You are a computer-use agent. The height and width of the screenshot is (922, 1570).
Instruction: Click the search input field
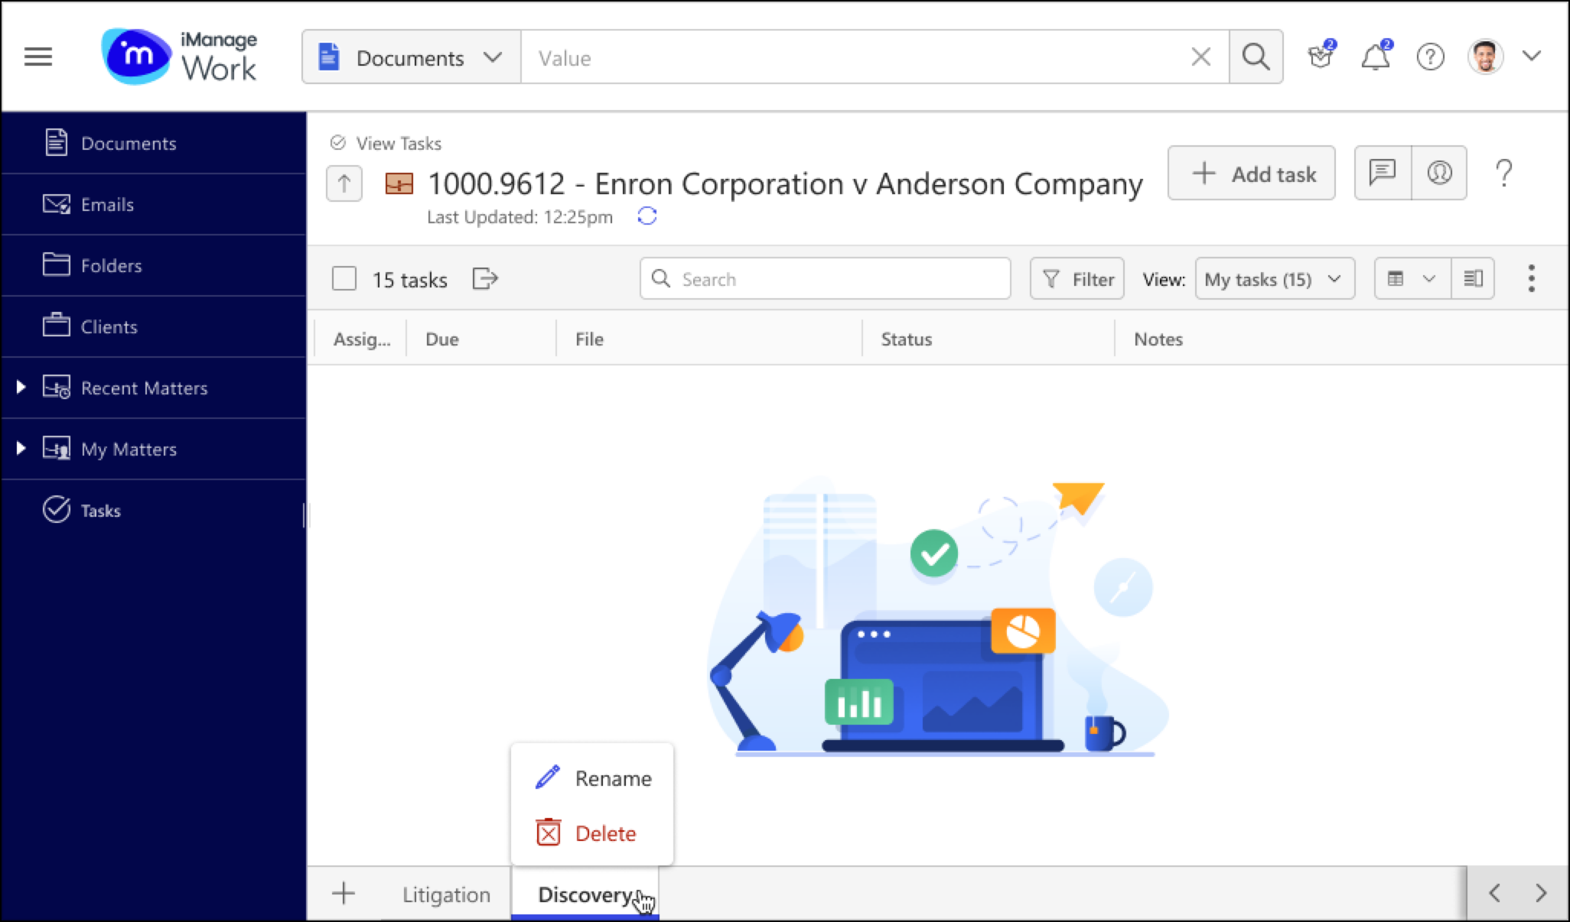[823, 278]
